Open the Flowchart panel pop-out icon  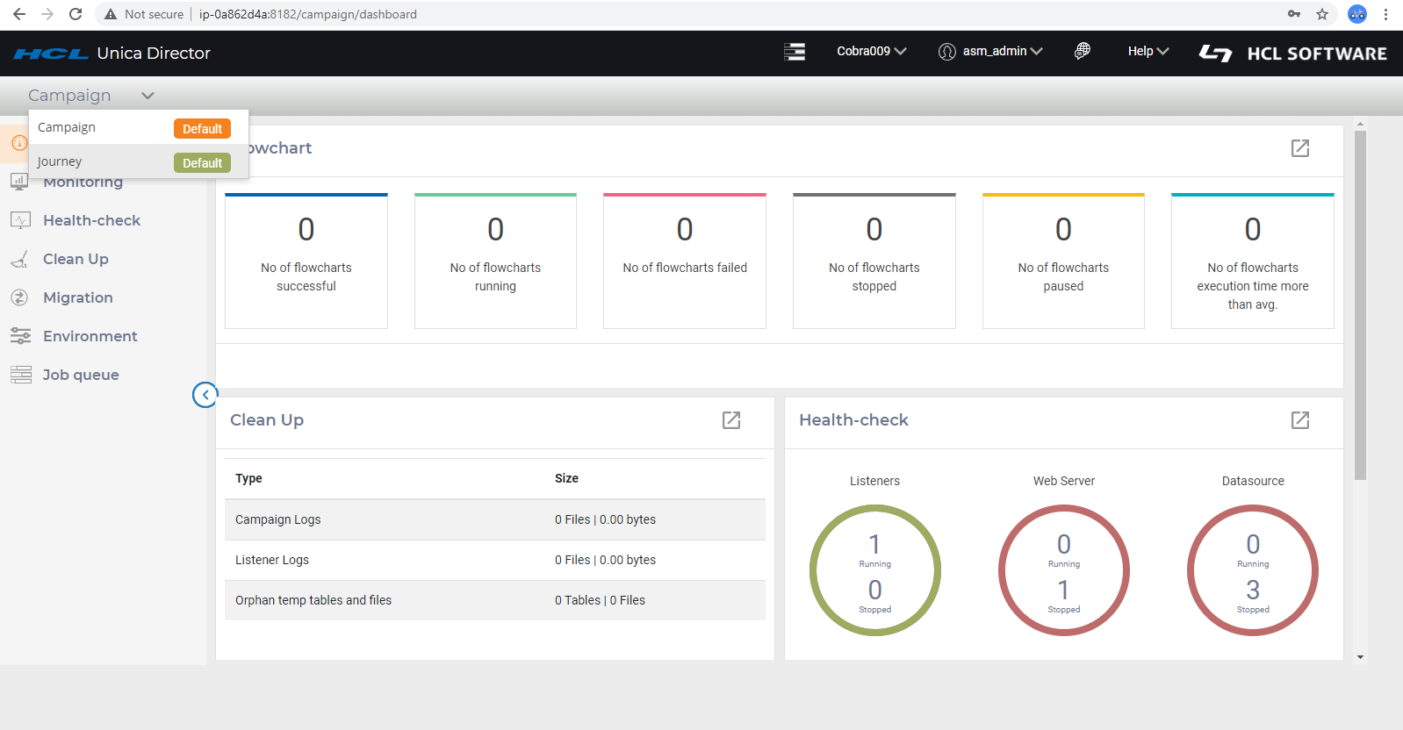1299,148
